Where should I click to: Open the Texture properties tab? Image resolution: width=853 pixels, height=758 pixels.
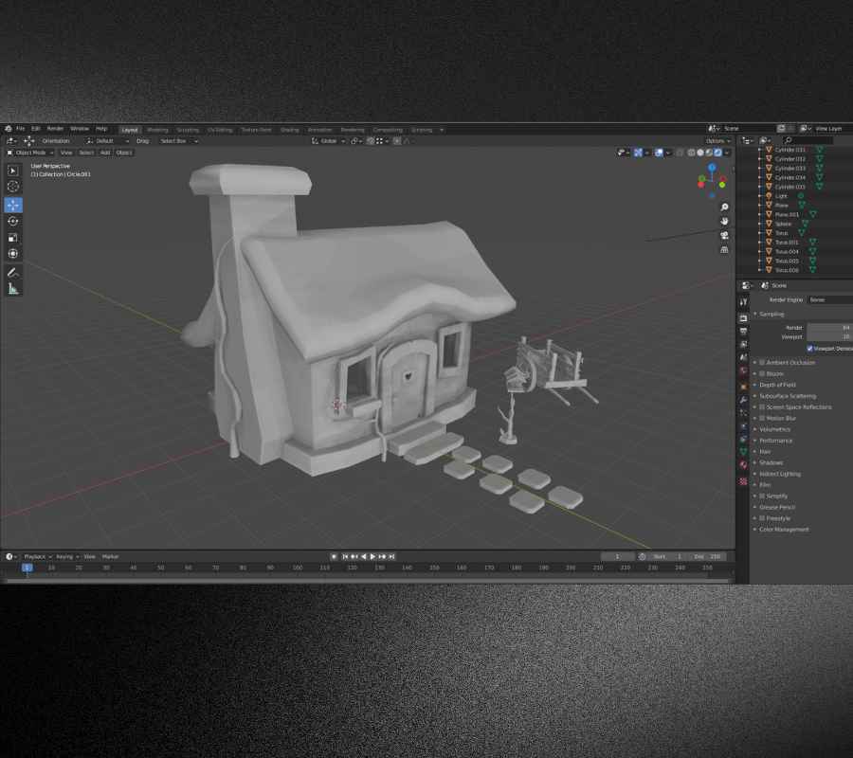(743, 481)
